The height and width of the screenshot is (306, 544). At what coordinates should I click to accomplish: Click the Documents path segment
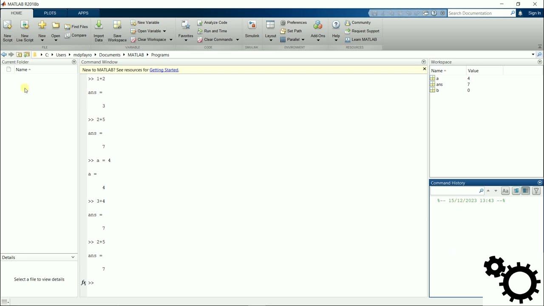[110, 55]
